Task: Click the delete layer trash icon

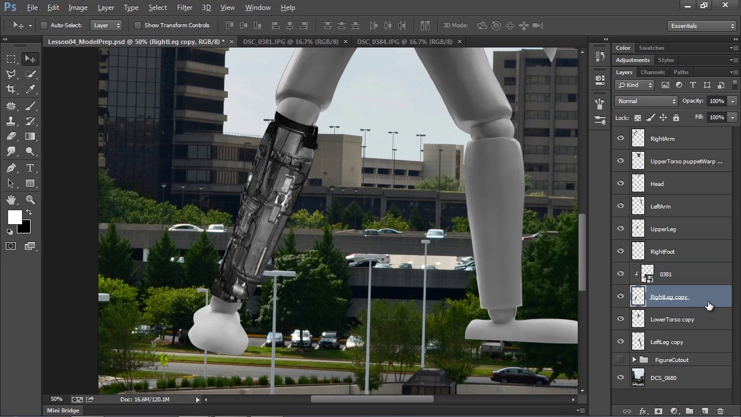Action: (x=720, y=411)
